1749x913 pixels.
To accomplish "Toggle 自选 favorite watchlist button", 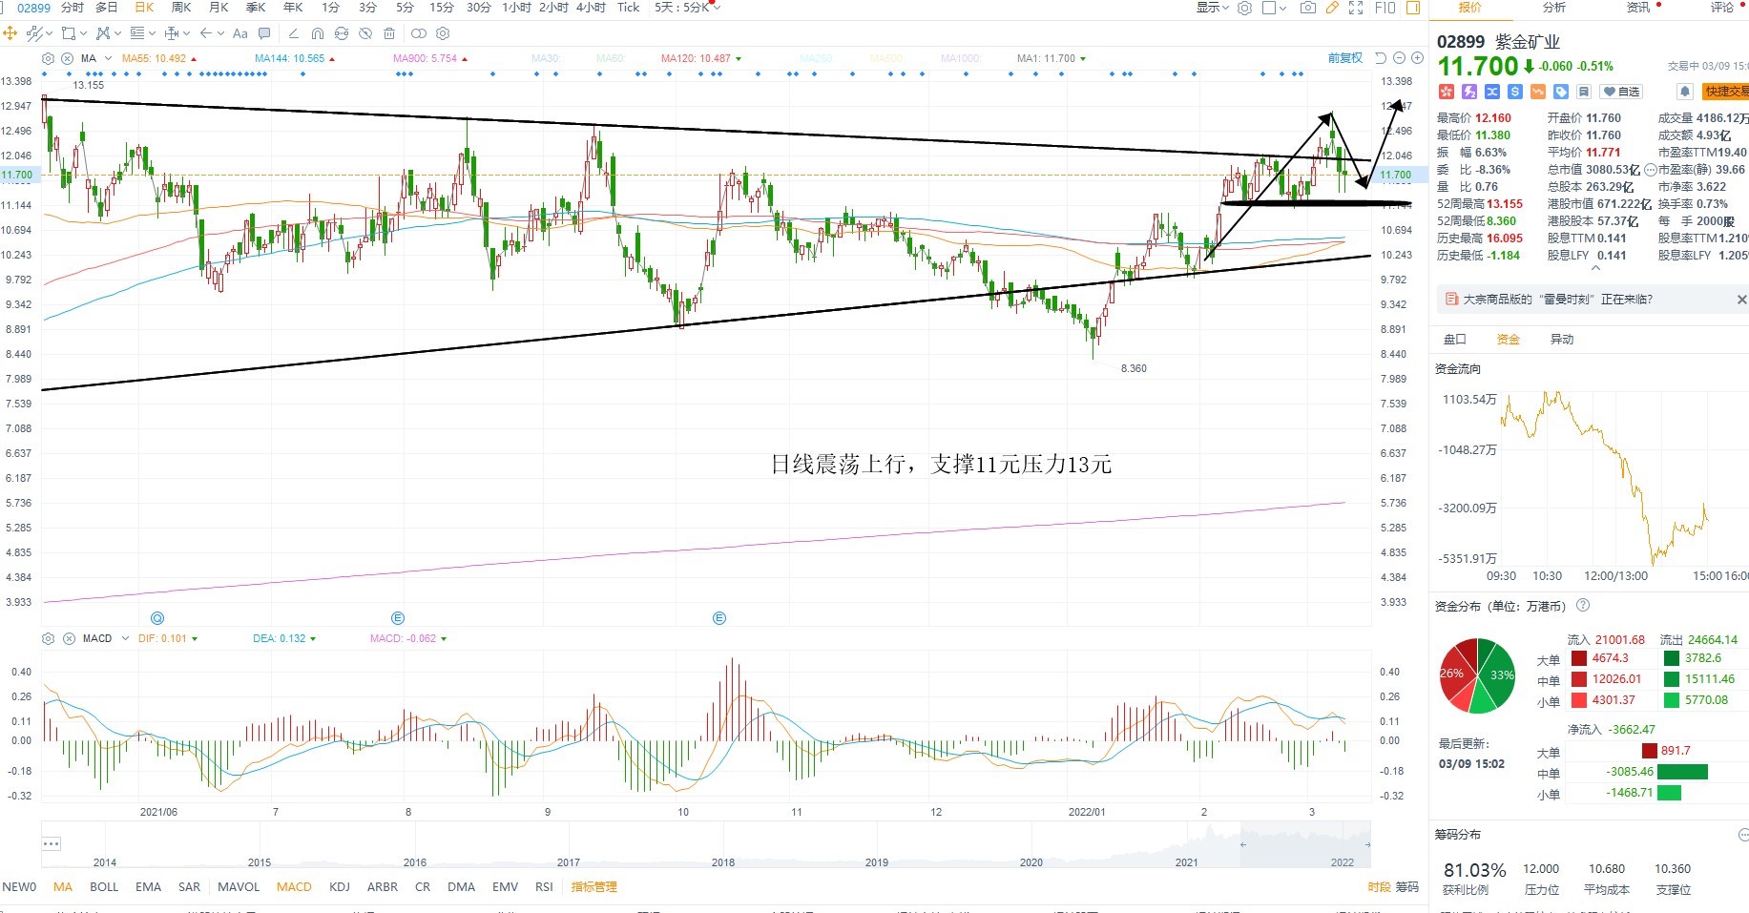I will [1622, 92].
